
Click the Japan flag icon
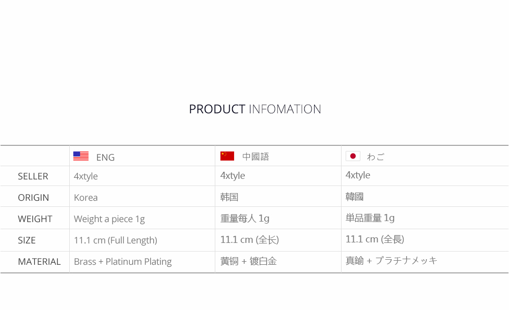coord(353,157)
